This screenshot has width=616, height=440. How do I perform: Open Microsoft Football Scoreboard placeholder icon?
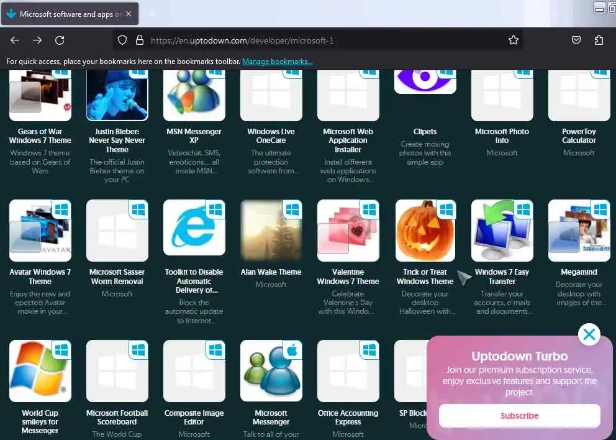click(117, 371)
